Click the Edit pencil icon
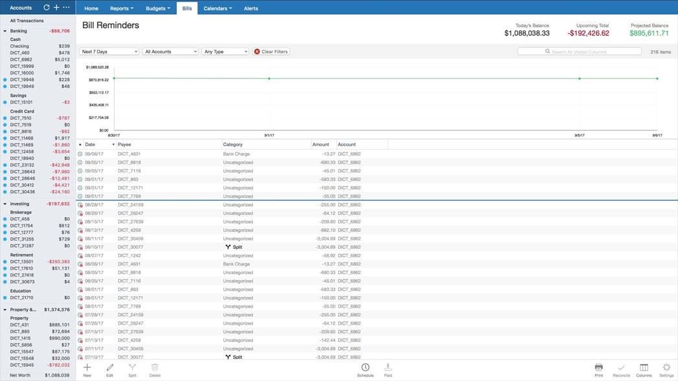The width and height of the screenshot is (678, 381). coord(110,367)
